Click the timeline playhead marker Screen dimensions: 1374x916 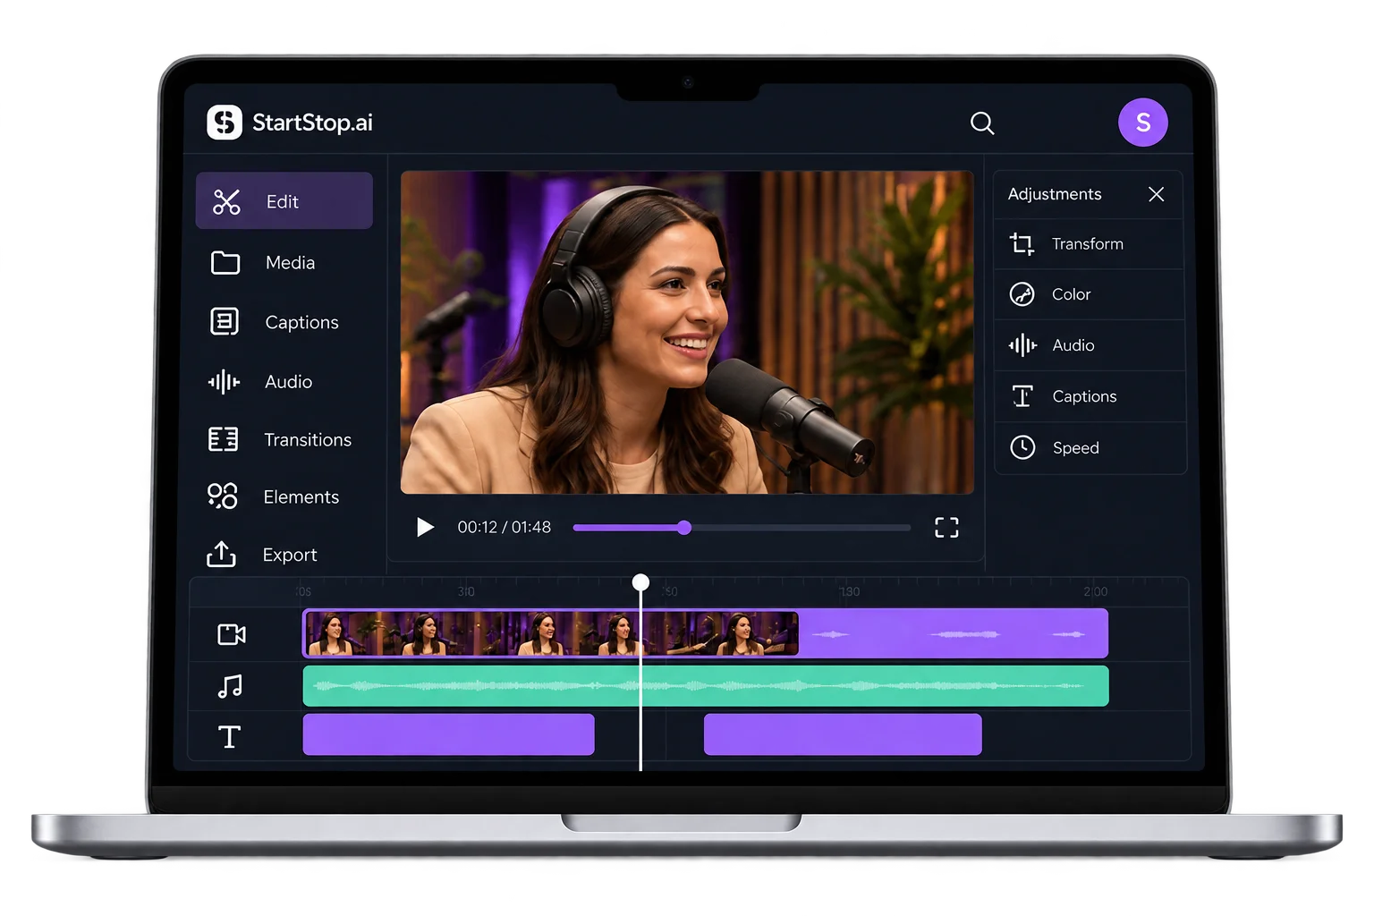point(640,582)
